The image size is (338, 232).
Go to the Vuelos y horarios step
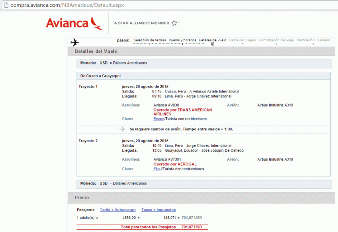(182, 40)
